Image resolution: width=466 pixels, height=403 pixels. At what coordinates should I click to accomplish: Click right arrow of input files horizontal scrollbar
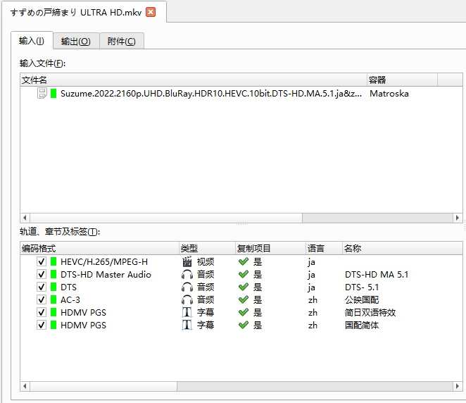pyautogui.click(x=458, y=218)
